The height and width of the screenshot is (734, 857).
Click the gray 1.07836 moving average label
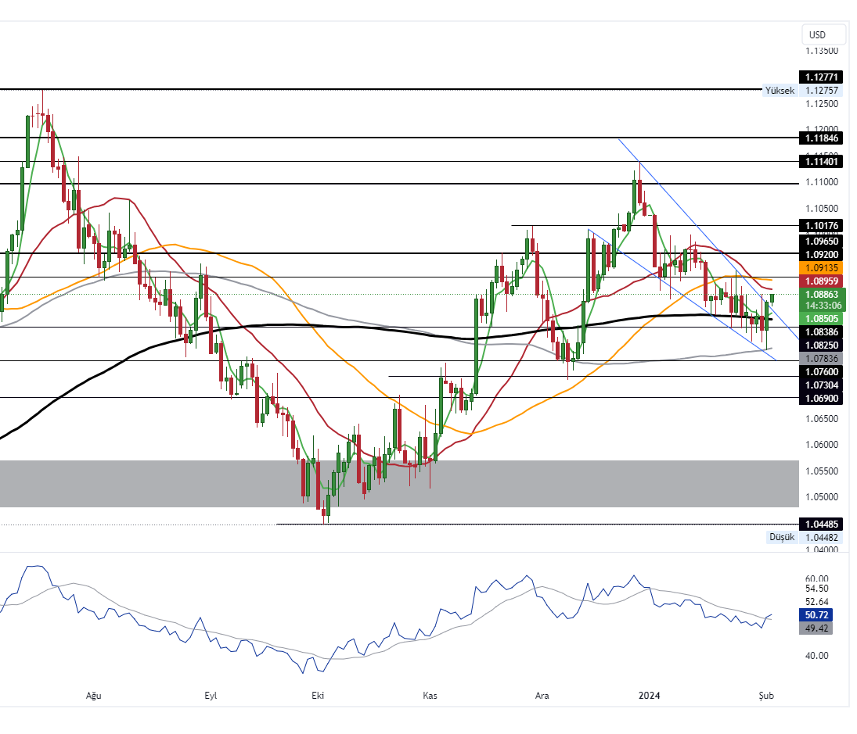tap(821, 358)
